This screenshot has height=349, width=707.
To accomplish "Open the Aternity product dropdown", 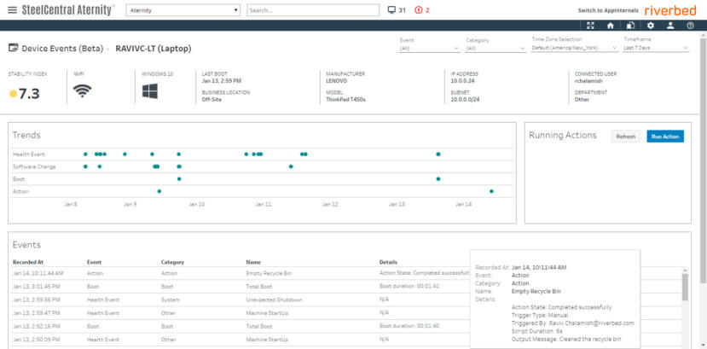I will (183, 10).
